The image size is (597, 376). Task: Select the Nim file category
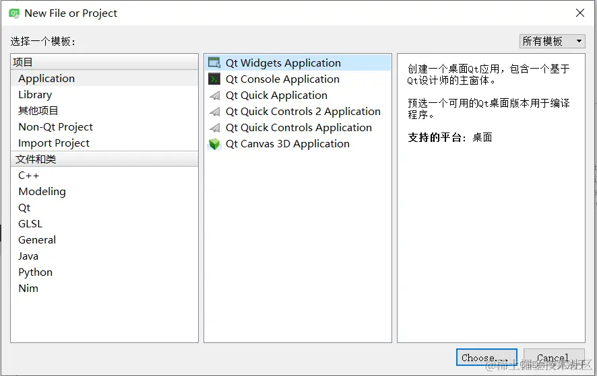(x=104, y=288)
